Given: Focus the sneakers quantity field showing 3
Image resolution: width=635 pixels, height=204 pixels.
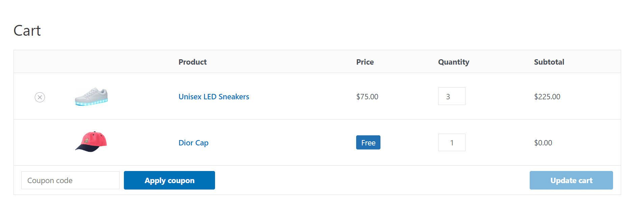Looking at the screenshot, I should pos(451,96).
